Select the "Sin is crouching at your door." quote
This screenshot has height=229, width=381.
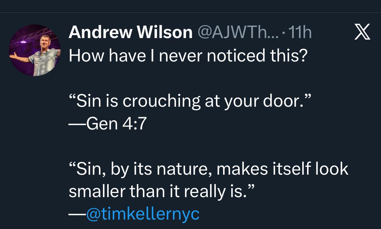(190, 101)
